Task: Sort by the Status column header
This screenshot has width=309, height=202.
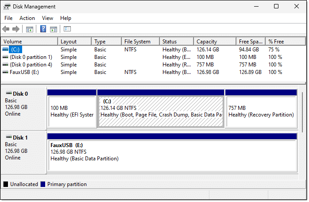Action: point(177,42)
